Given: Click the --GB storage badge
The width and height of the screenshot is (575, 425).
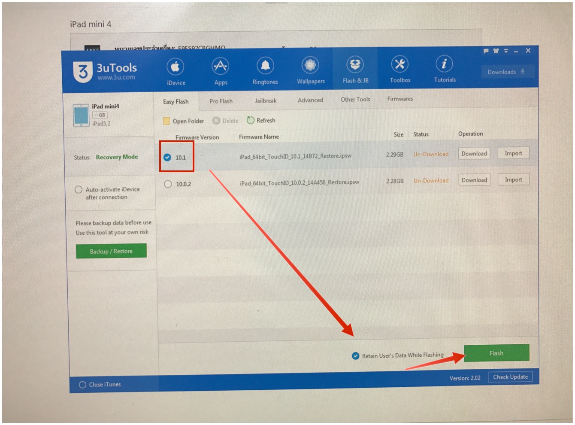Looking at the screenshot, I should click(100, 115).
